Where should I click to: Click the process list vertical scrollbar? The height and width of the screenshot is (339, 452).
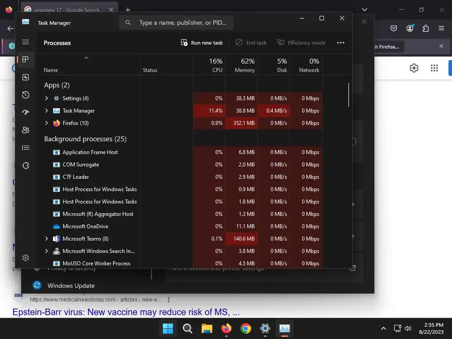pyautogui.click(x=349, y=95)
